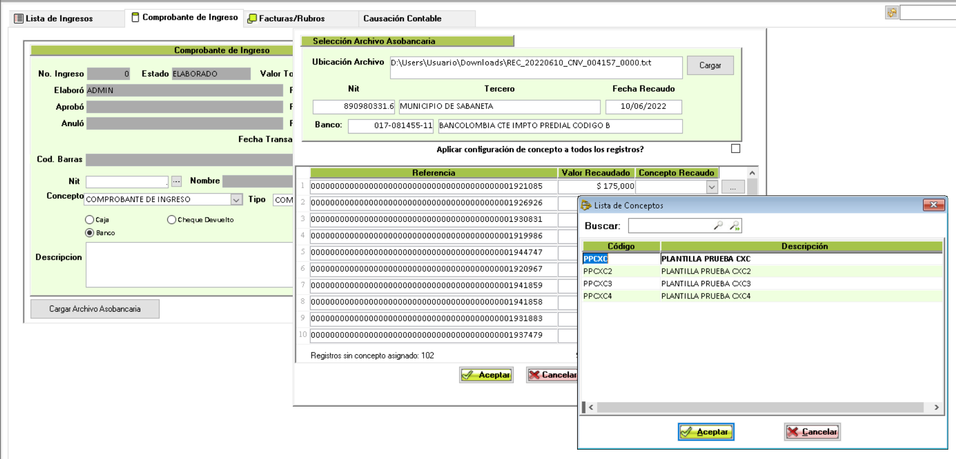Click the magnifier search icon in Buscar field
This screenshot has height=459, width=956.
[718, 226]
